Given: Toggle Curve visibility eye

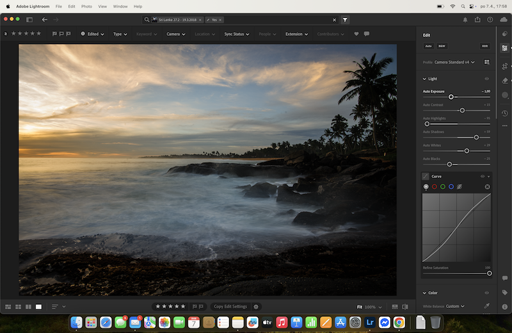Looking at the screenshot, I should coord(483,177).
